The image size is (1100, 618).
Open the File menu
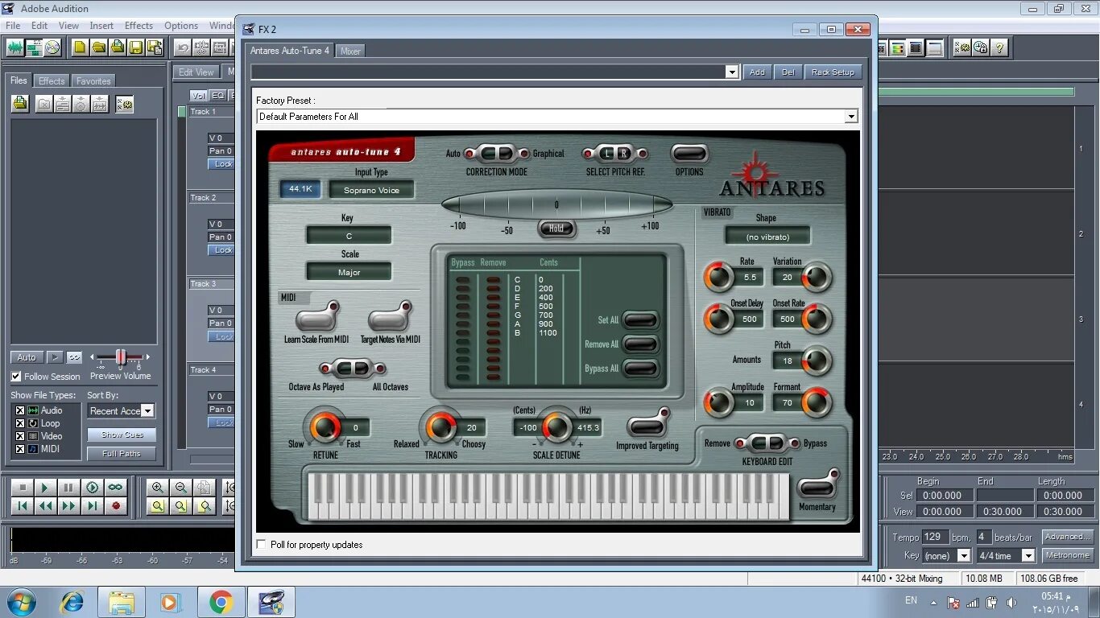[13, 26]
